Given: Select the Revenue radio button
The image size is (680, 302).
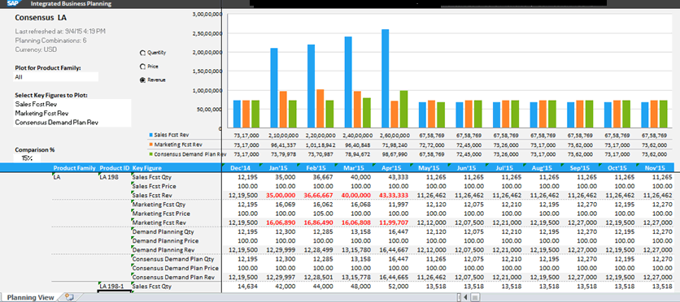Looking at the screenshot, I should click(142, 80).
